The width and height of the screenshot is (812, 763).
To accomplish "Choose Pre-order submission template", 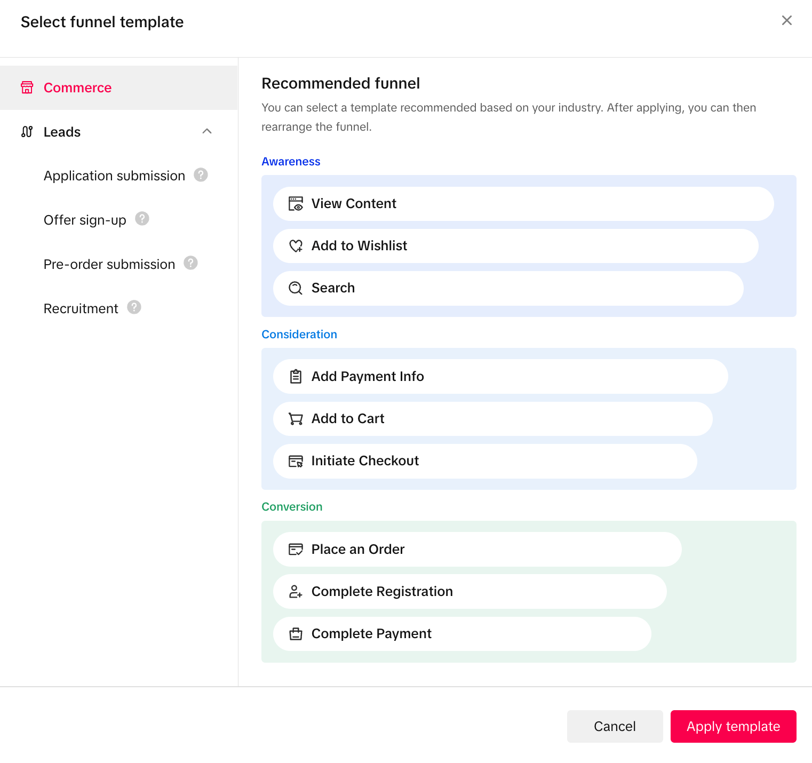I will pyautogui.click(x=109, y=265).
